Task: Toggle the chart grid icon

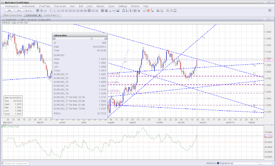Action: [x=106, y=10]
